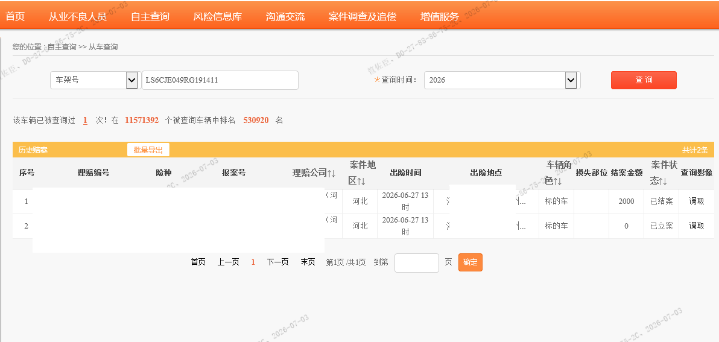
Task: Click 从车查询 in the breadcrumb
Action: [x=103, y=47]
